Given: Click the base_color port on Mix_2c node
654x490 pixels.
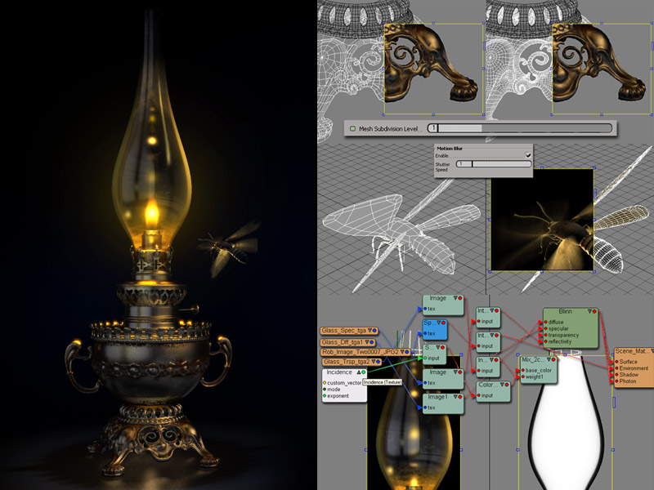Looking at the screenshot, I should click(x=524, y=371).
